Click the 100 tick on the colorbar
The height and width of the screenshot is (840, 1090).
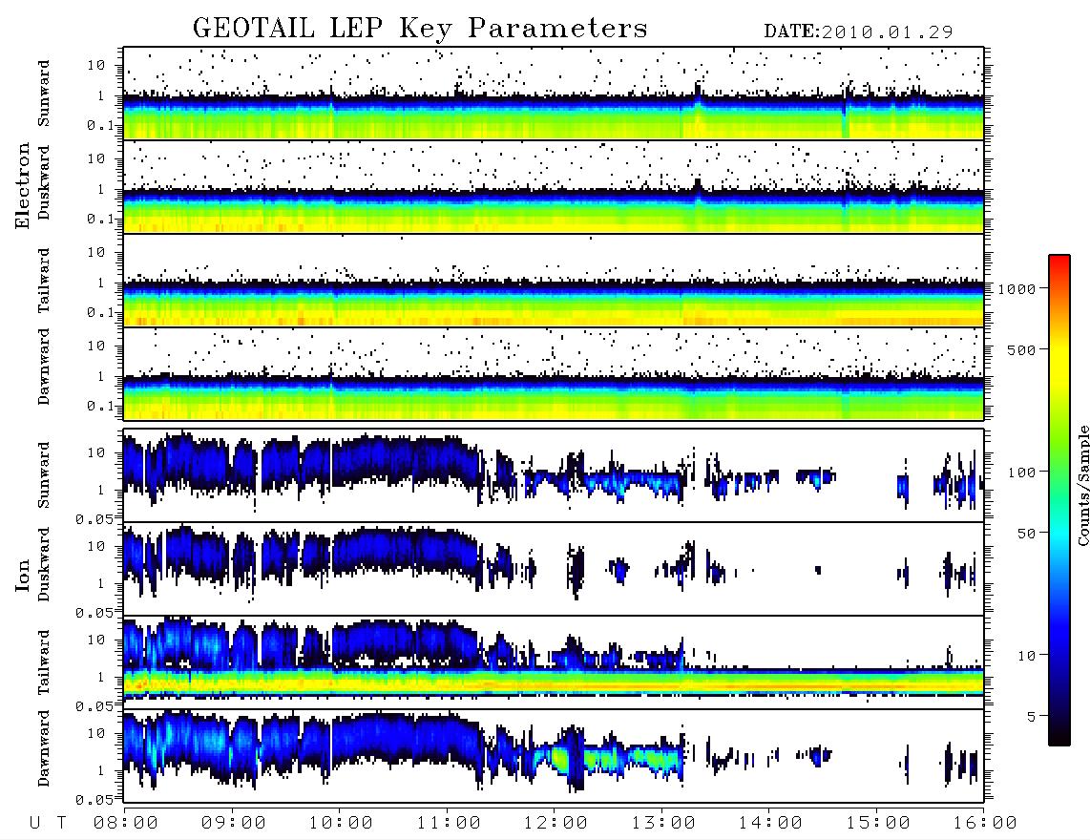(x=1022, y=472)
